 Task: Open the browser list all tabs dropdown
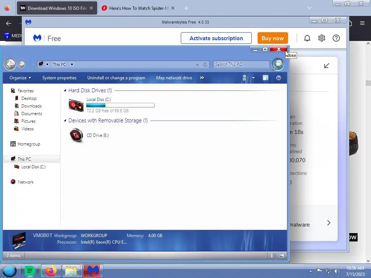click(309, 8)
